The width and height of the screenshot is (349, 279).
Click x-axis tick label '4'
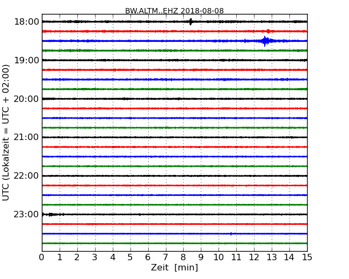113,258
